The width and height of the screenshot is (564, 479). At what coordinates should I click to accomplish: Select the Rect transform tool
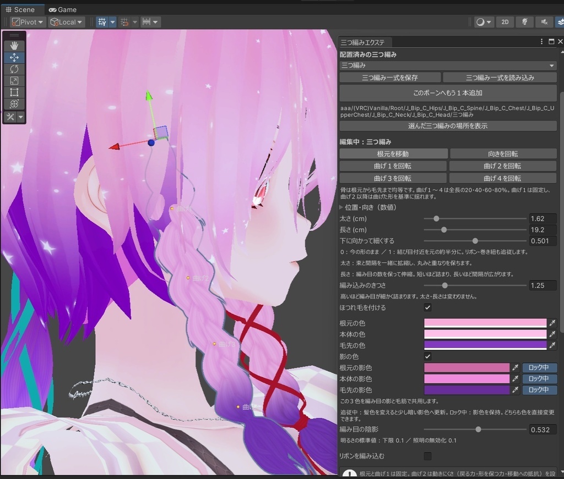14,92
